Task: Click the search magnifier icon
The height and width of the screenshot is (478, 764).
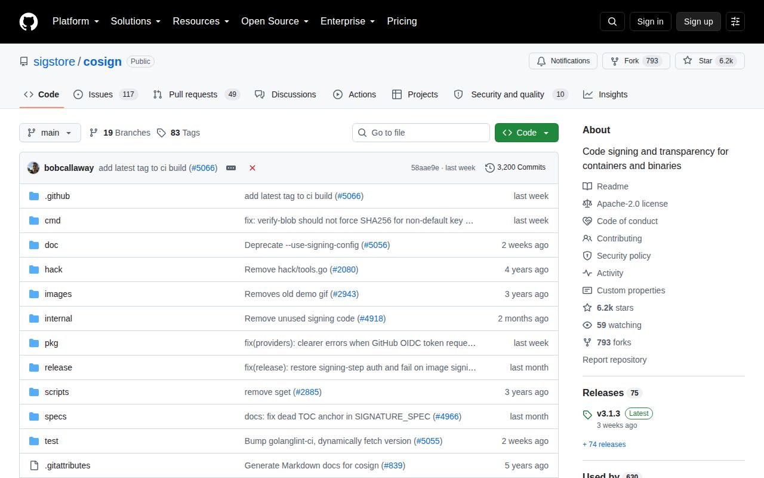Action: pyautogui.click(x=612, y=22)
